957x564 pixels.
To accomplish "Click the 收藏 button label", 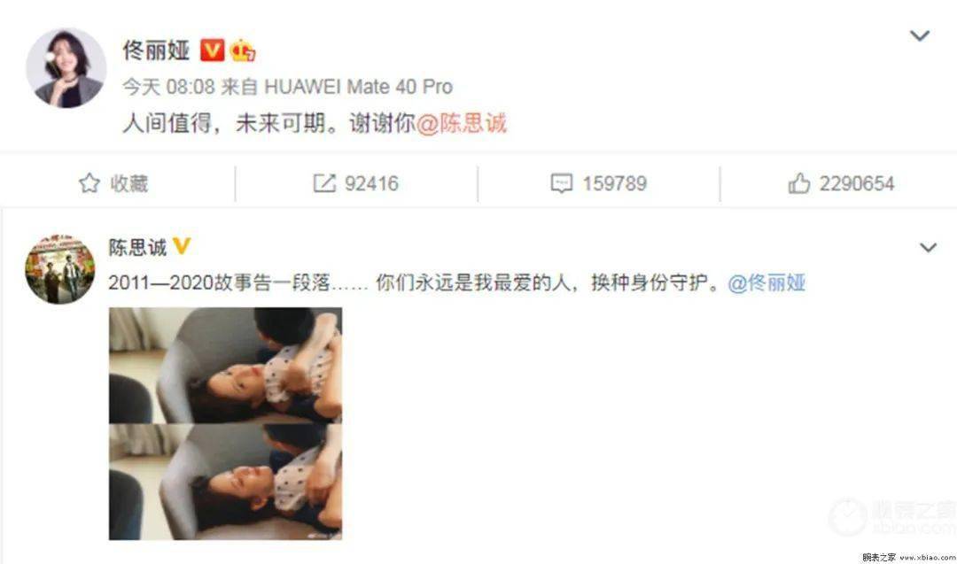I will point(128,183).
